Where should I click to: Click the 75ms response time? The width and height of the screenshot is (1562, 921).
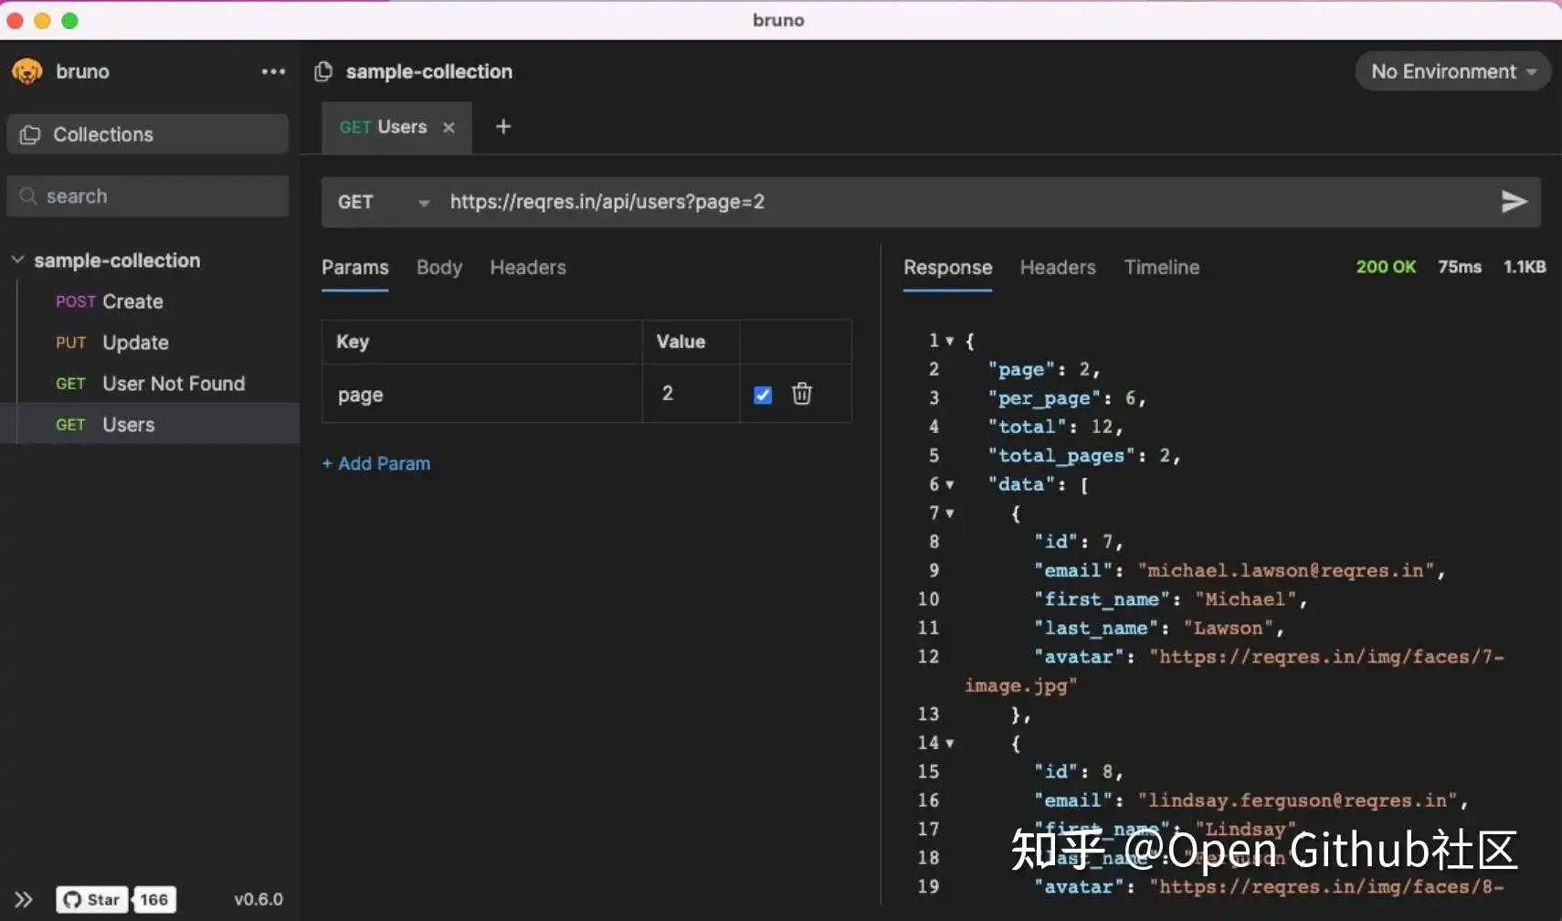coord(1460,267)
